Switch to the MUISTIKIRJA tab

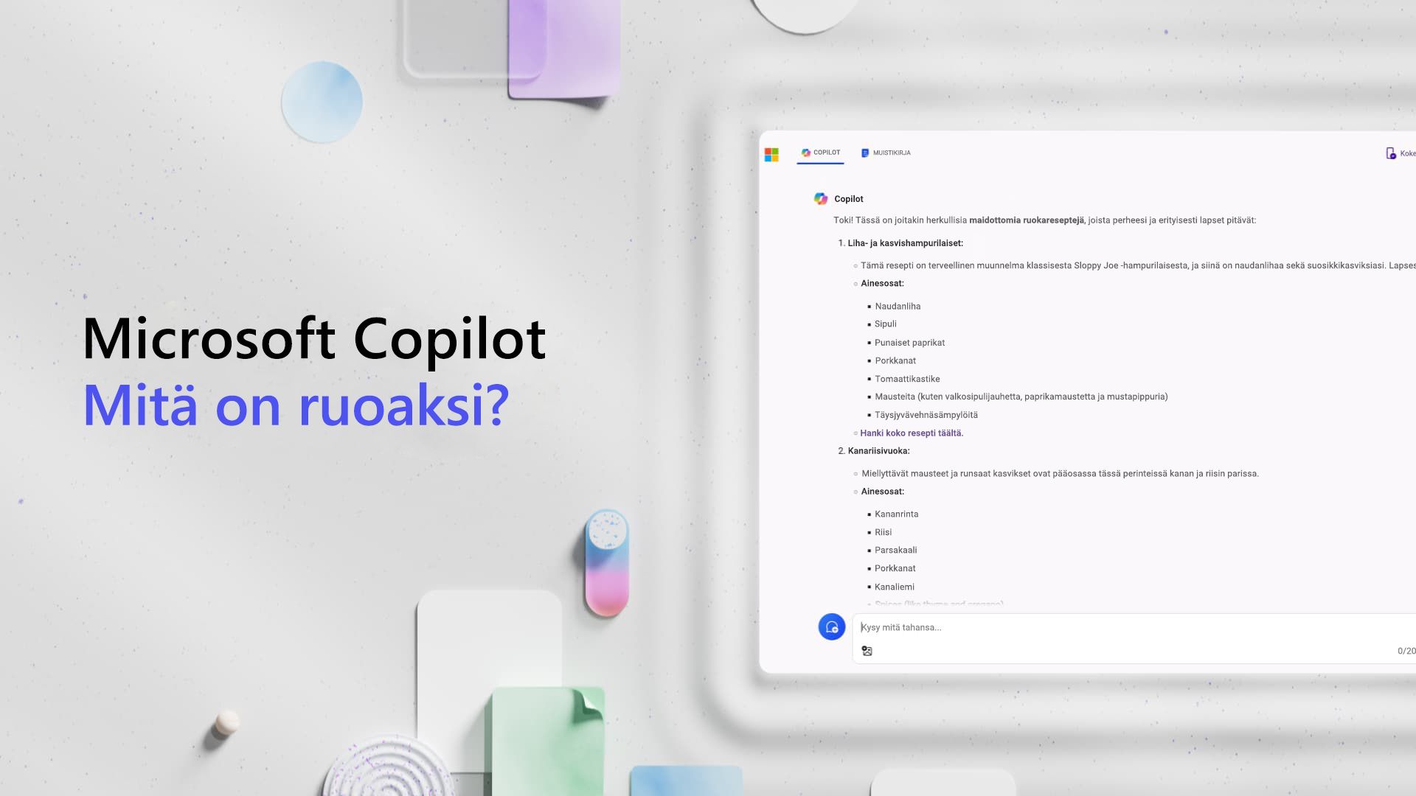coord(885,153)
